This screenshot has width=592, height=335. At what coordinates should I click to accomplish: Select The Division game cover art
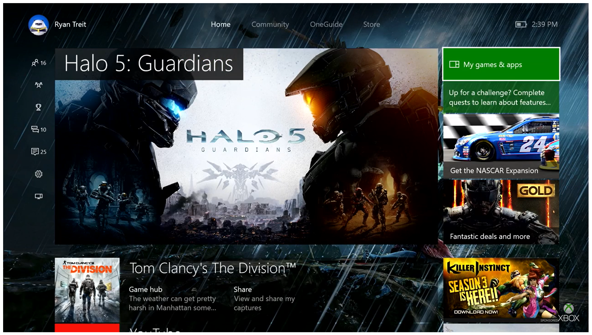click(x=87, y=290)
